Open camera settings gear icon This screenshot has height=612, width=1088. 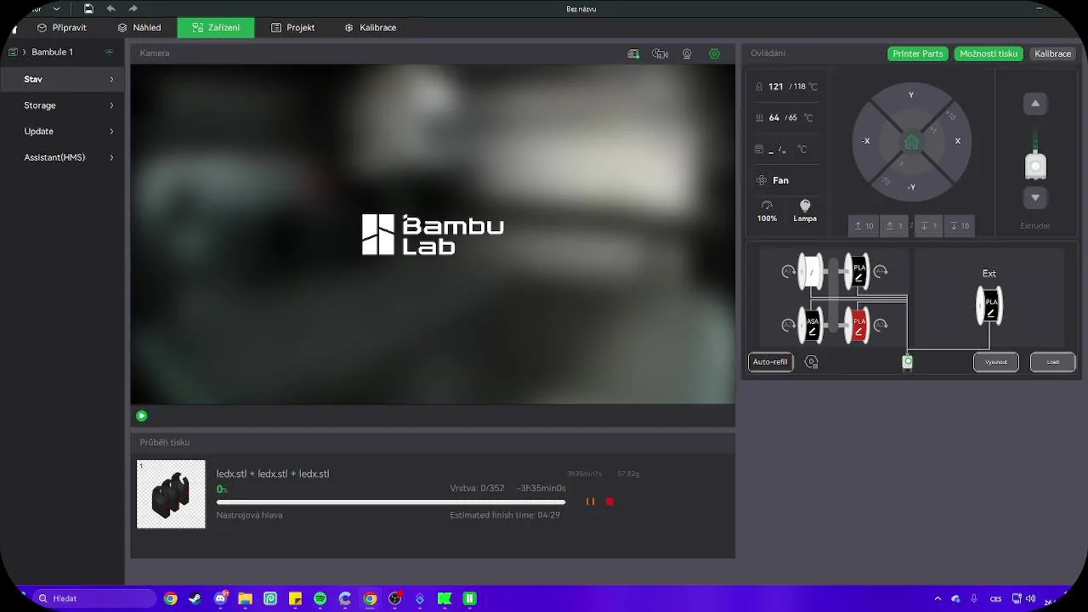pos(714,54)
